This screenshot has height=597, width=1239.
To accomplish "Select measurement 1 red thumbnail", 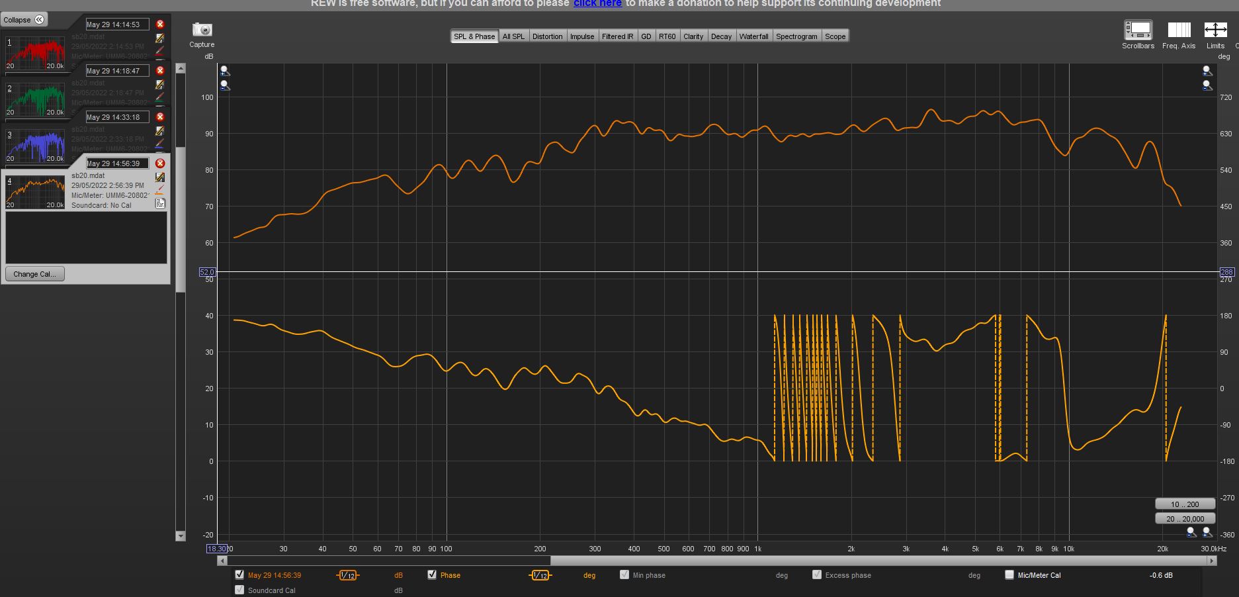I will (36, 53).
